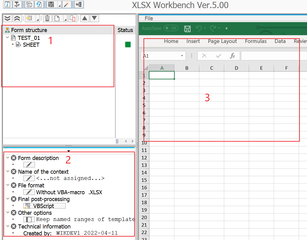Click the Technical information X icon

(13, 226)
